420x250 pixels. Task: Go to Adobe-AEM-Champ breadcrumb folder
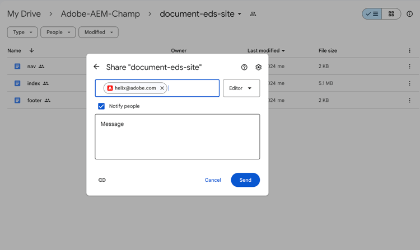click(100, 14)
